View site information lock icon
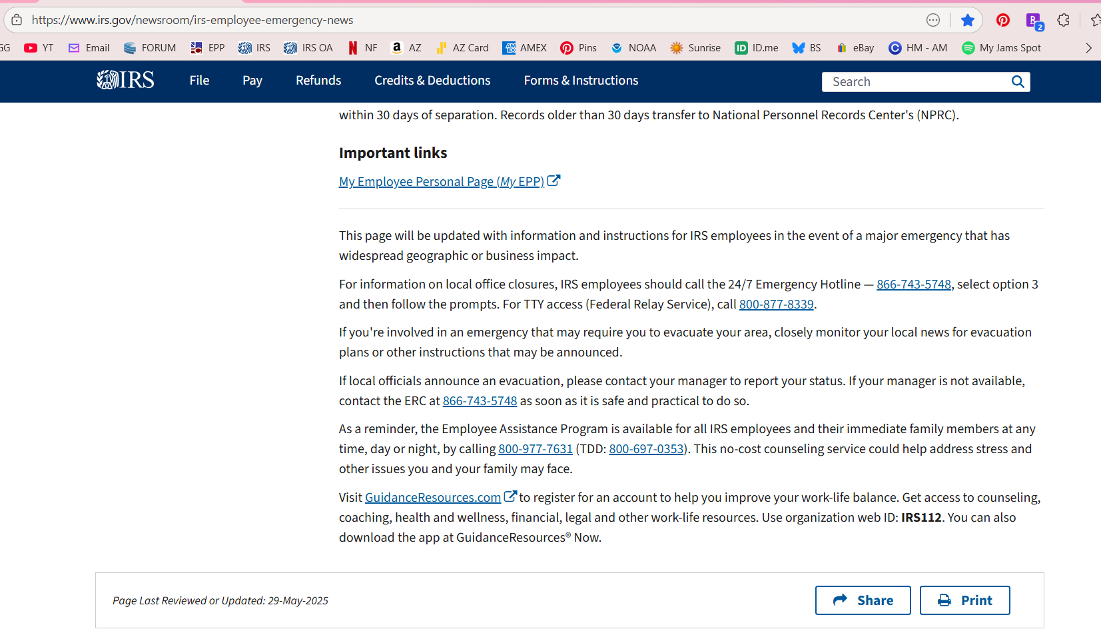1101x635 pixels. pyautogui.click(x=17, y=20)
